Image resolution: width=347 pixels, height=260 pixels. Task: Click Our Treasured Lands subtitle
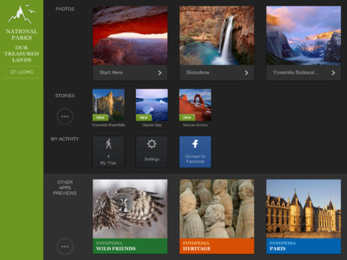point(22,53)
